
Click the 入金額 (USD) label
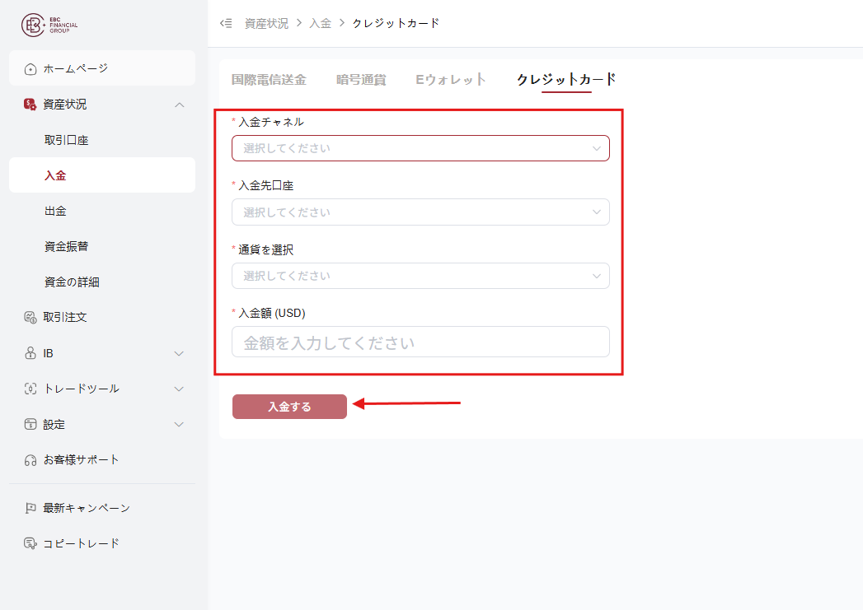coord(272,314)
